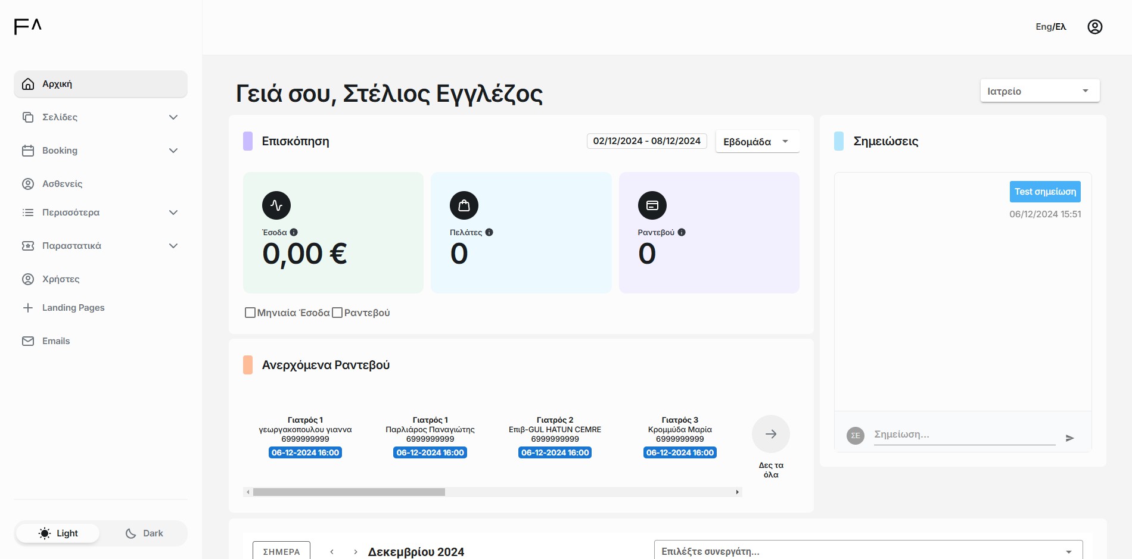The image size is (1132, 559).
Task: Expand the Σελίδες sidebar menu
Action: [x=100, y=117]
